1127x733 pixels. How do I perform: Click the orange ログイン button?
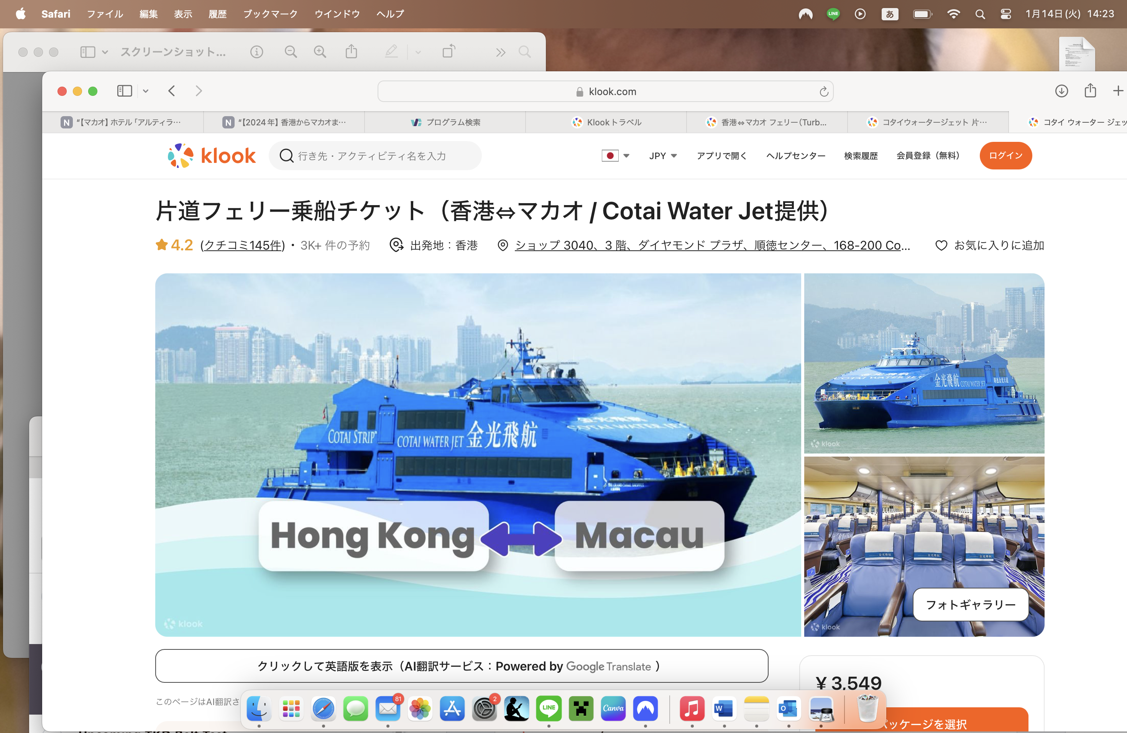tap(1006, 156)
